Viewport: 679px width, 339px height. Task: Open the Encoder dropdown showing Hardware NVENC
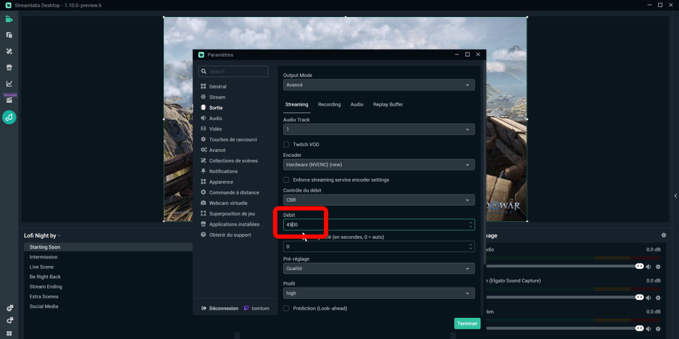click(x=379, y=165)
